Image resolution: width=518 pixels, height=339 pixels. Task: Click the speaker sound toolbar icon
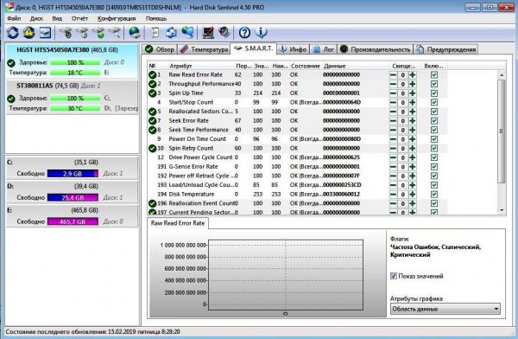point(224,33)
